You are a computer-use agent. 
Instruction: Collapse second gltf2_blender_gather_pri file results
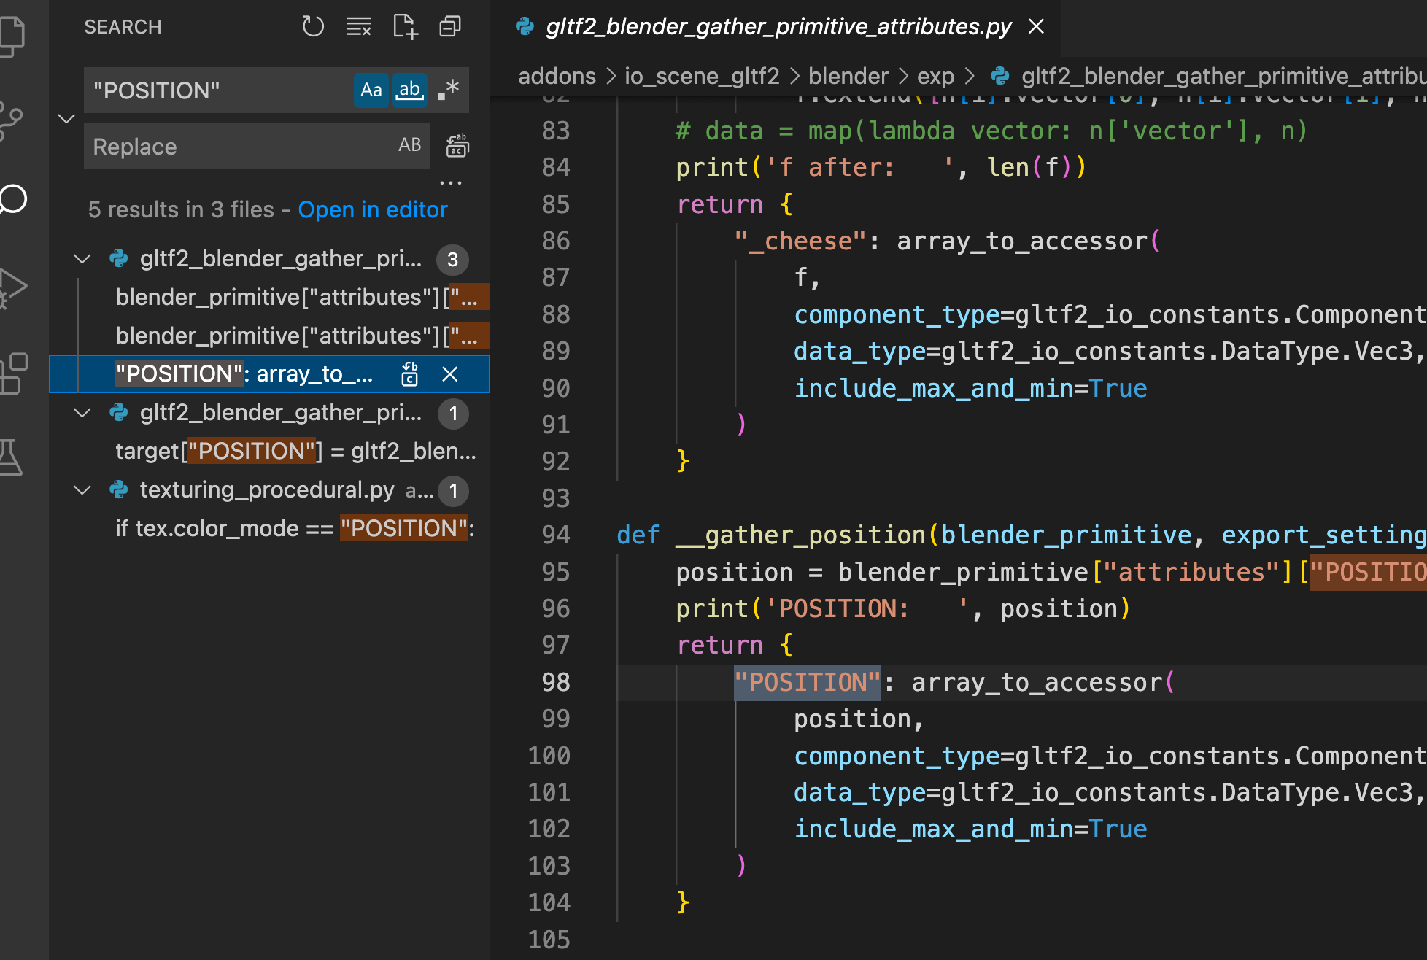click(82, 413)
